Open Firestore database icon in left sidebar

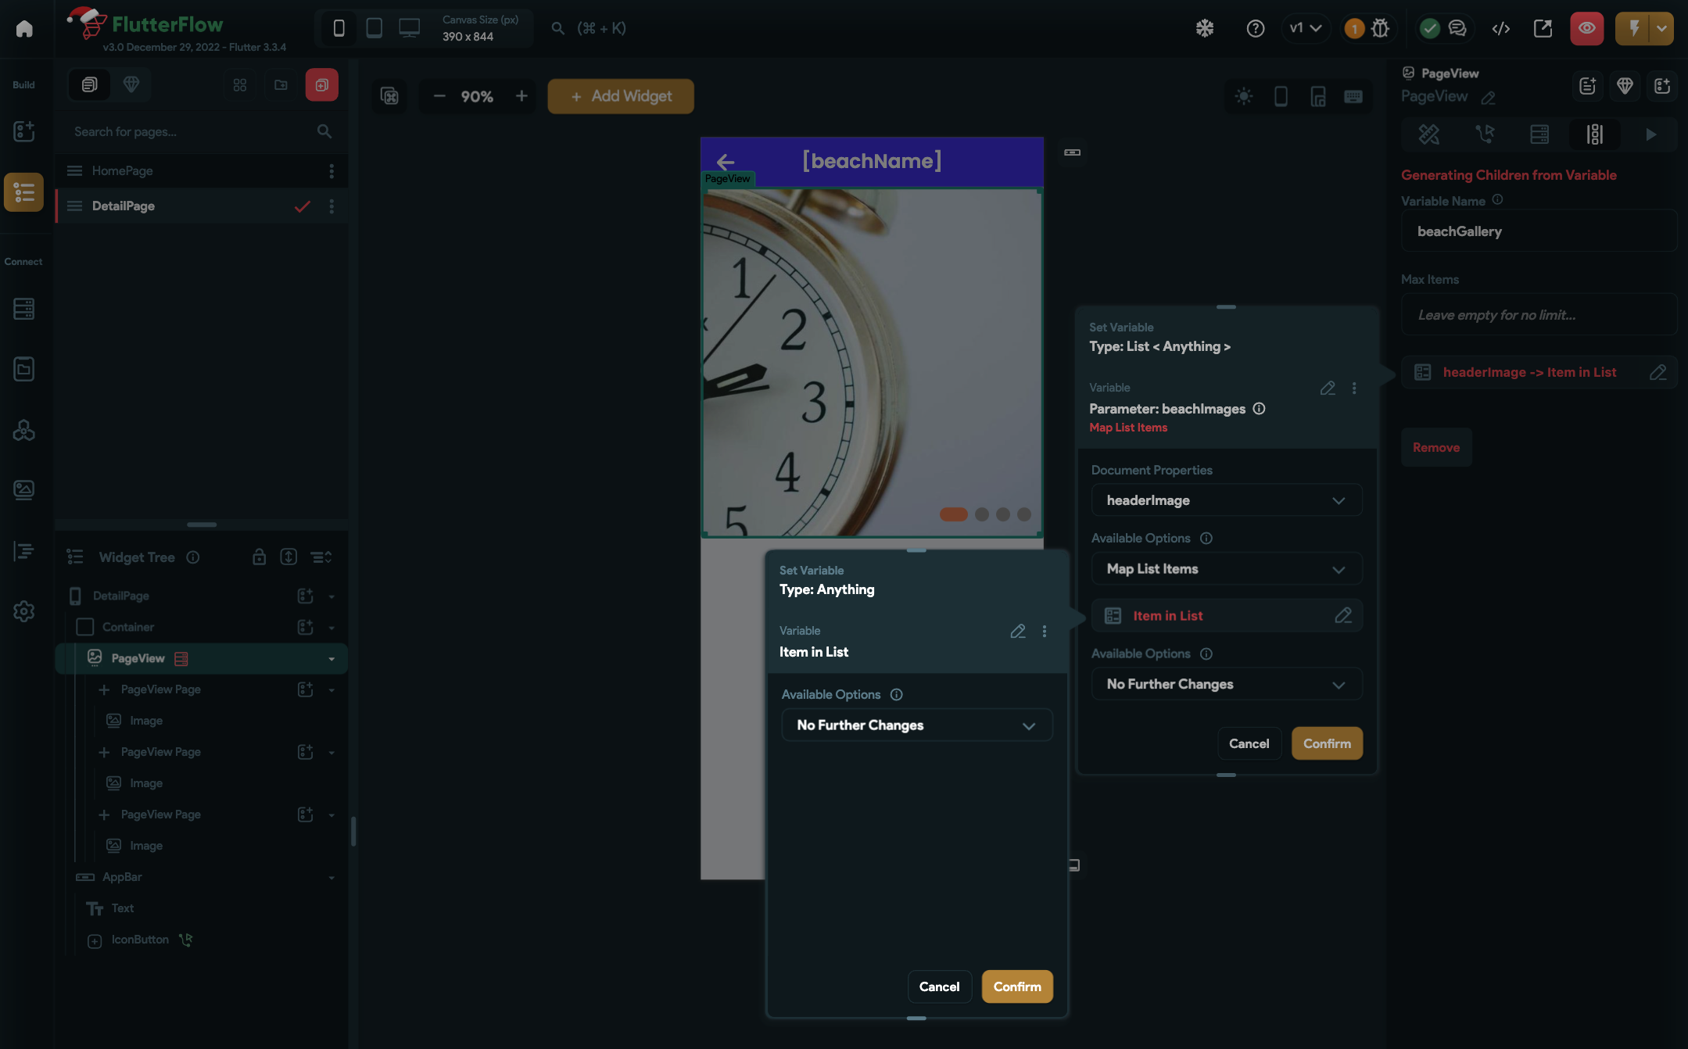[x=23, y=309]
